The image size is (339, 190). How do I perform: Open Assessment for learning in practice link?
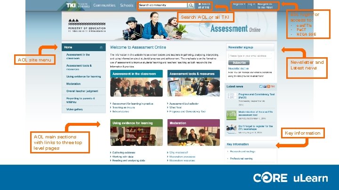point(132,104)
